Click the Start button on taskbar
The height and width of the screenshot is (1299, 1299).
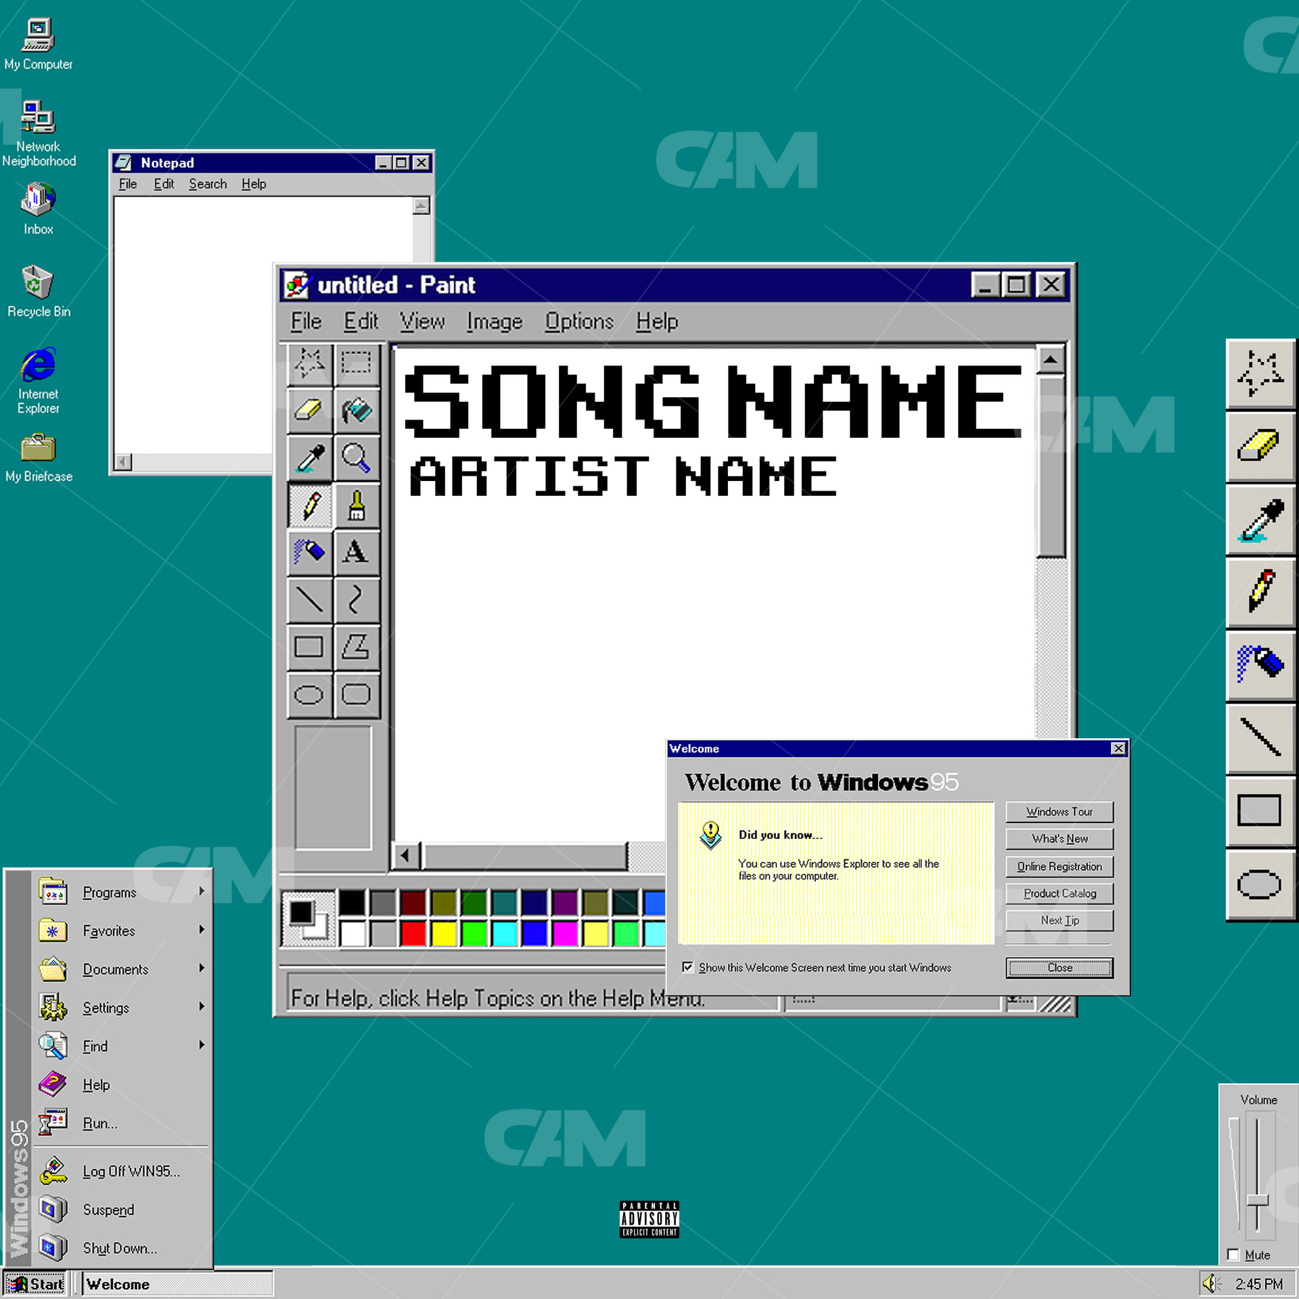point(35,1284)
